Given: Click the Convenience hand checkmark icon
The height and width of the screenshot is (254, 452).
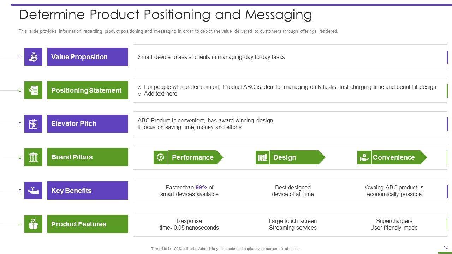Looking at the screenshot, I should tap(364, 157).
